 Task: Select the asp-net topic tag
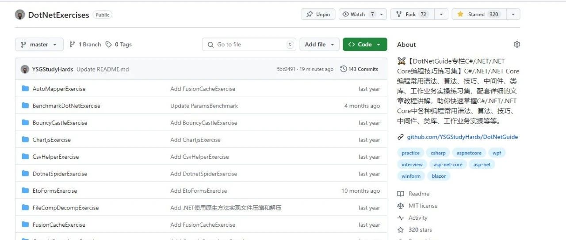[x=482, y=165]
